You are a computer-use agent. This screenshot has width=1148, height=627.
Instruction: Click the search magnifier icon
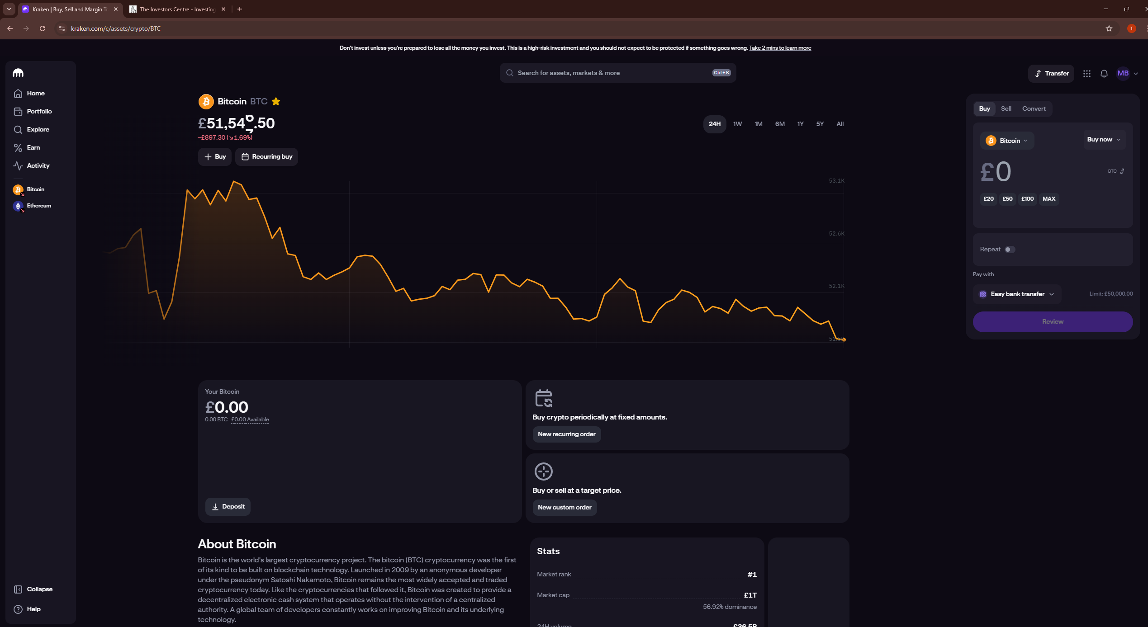[x=510, y=73]
